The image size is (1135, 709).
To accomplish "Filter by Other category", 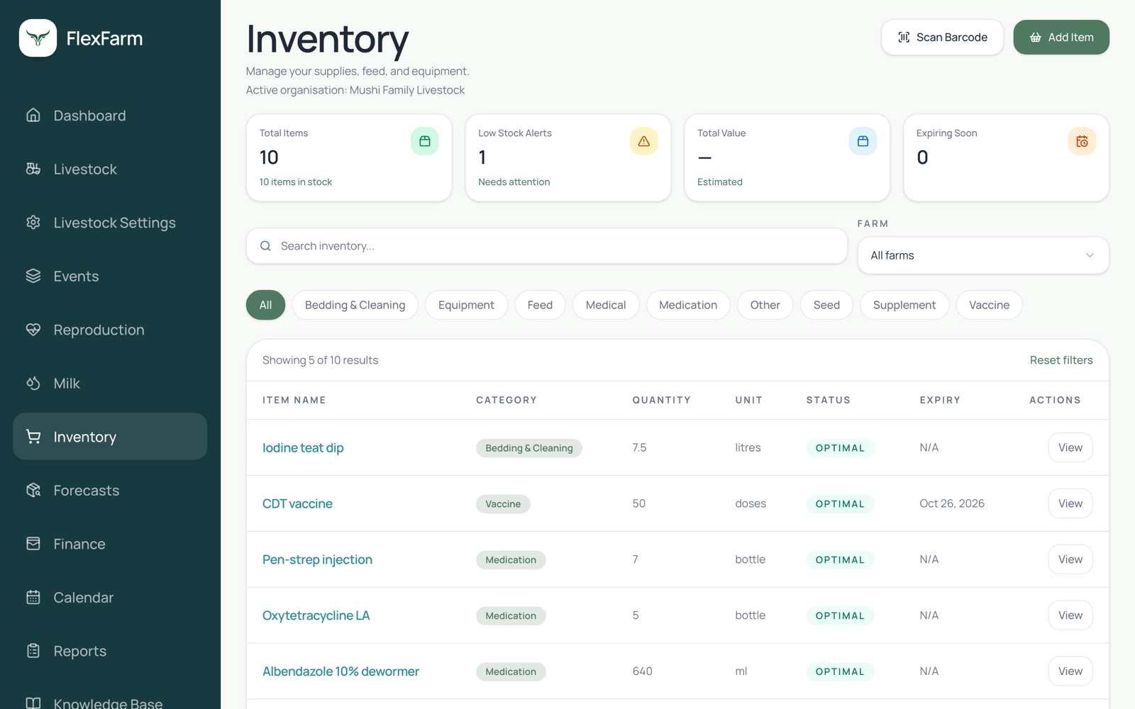I will coord(765,305).
